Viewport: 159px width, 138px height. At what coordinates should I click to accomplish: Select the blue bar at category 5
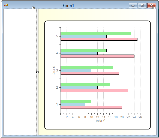[x=83, y=36]
